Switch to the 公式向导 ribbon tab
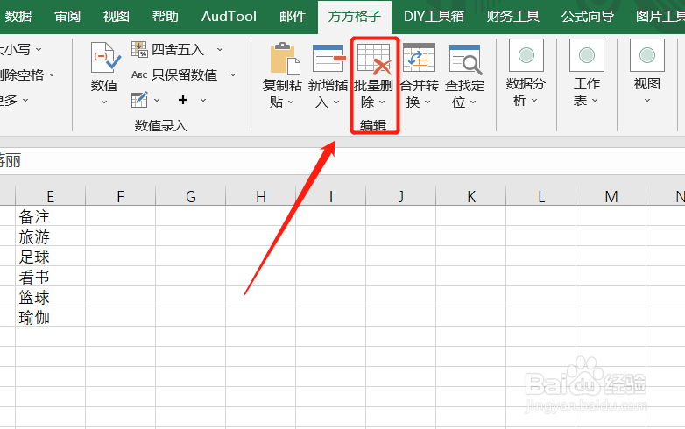The height and width of the screenshot is (429, 685). click(x=588, y=16)
